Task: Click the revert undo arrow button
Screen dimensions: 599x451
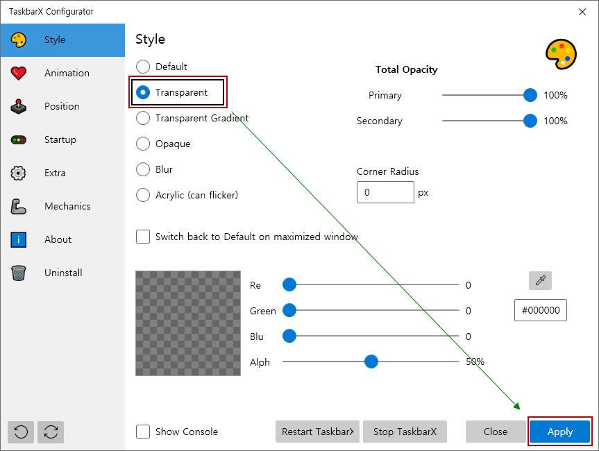Action: tap(21, 432)
